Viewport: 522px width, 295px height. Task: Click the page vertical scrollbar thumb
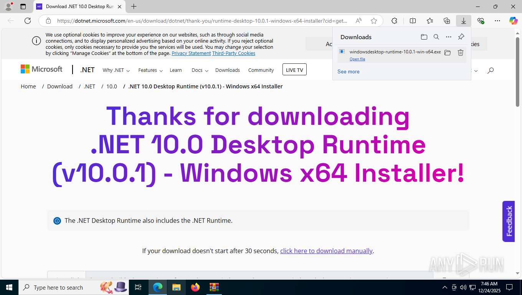click(517, 72)
